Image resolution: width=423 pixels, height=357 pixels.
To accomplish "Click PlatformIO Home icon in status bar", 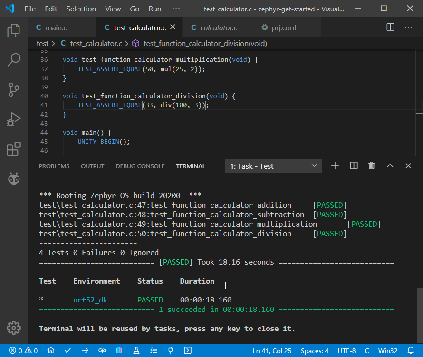I will [51, 350].
